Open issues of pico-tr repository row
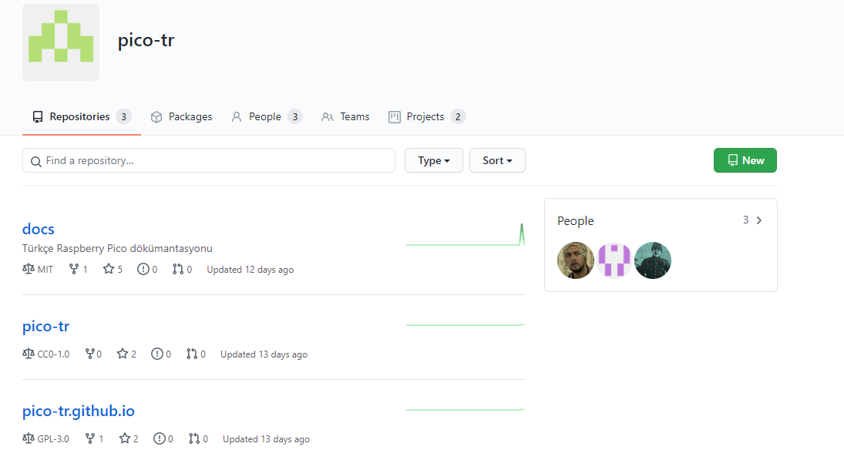Image resolution: width=844 pixels, height=450 pixels. pyautogui.click(x=161, y=354)
